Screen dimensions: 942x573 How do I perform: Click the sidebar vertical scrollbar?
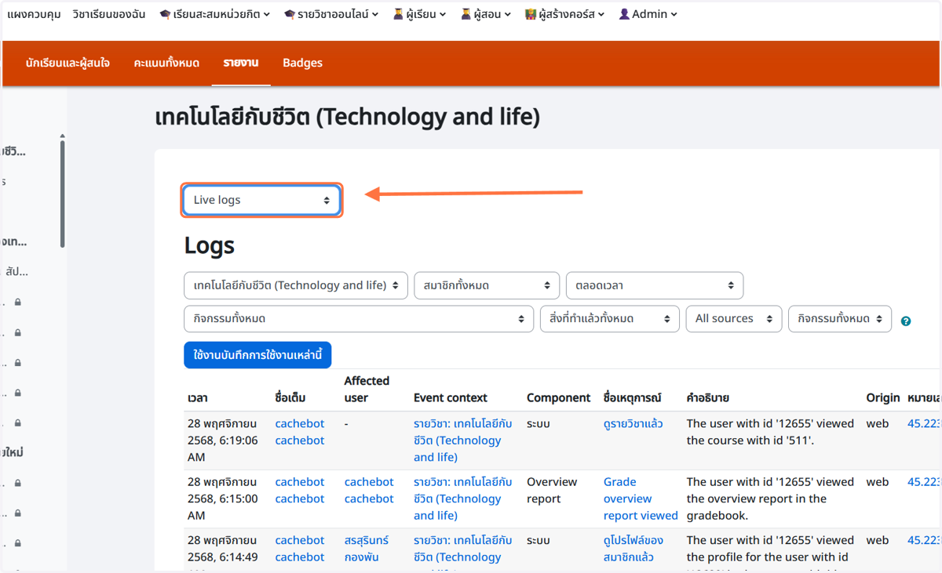tap(62, 192)
